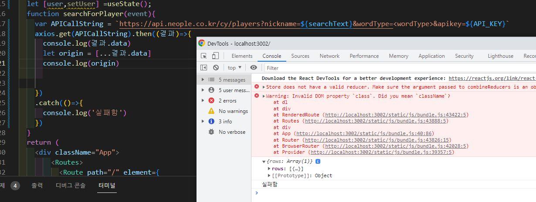Toggle the device toolbar icon

coord(215,56)
